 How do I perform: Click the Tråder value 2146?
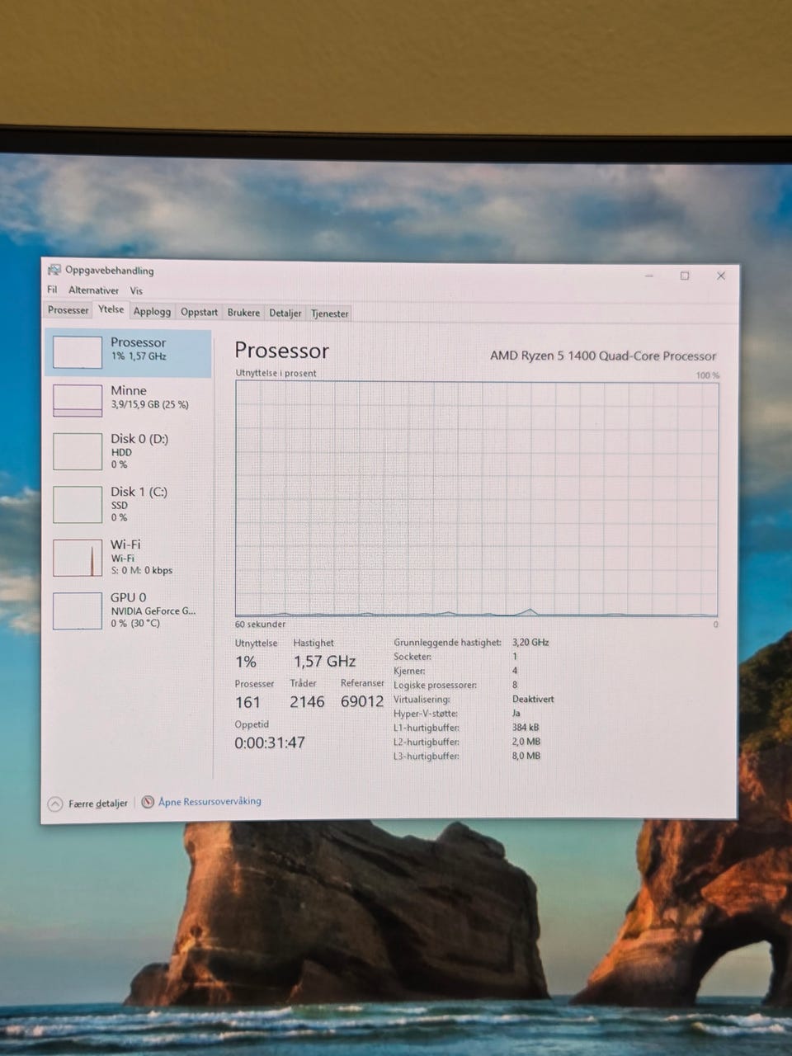307,701
